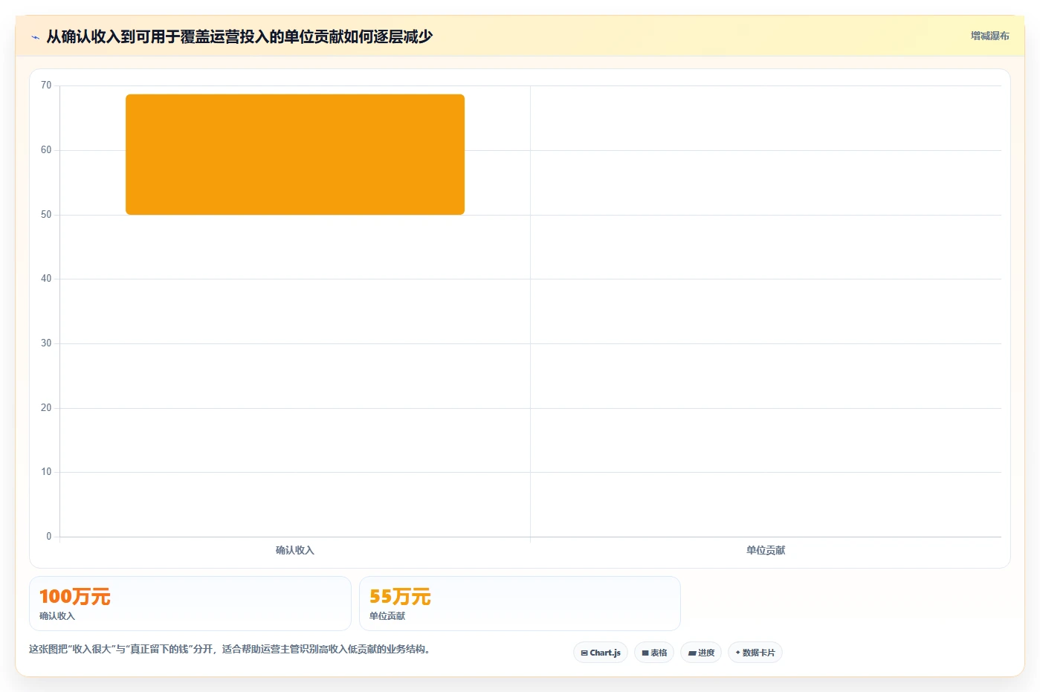
Task: Select the 进度 tag chip
Action: (x=701, y=653)
